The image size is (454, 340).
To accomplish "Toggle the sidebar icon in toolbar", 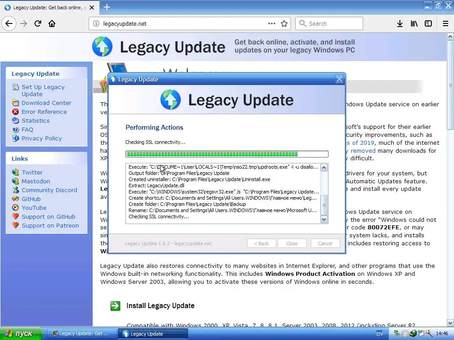I will 428,23.
